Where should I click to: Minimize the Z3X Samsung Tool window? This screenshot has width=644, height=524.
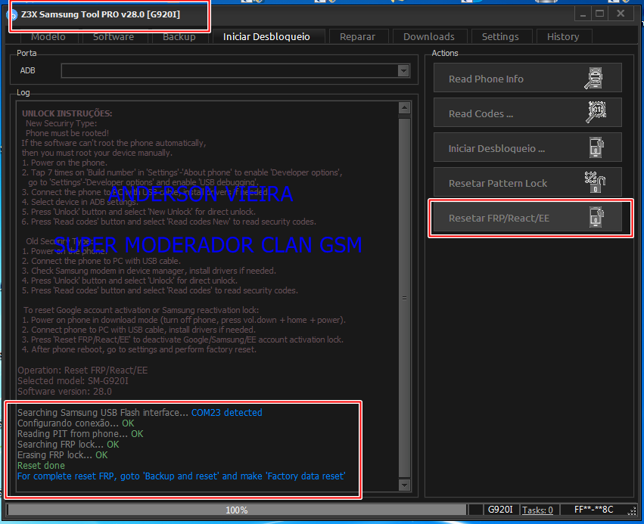tap(583, 14)
